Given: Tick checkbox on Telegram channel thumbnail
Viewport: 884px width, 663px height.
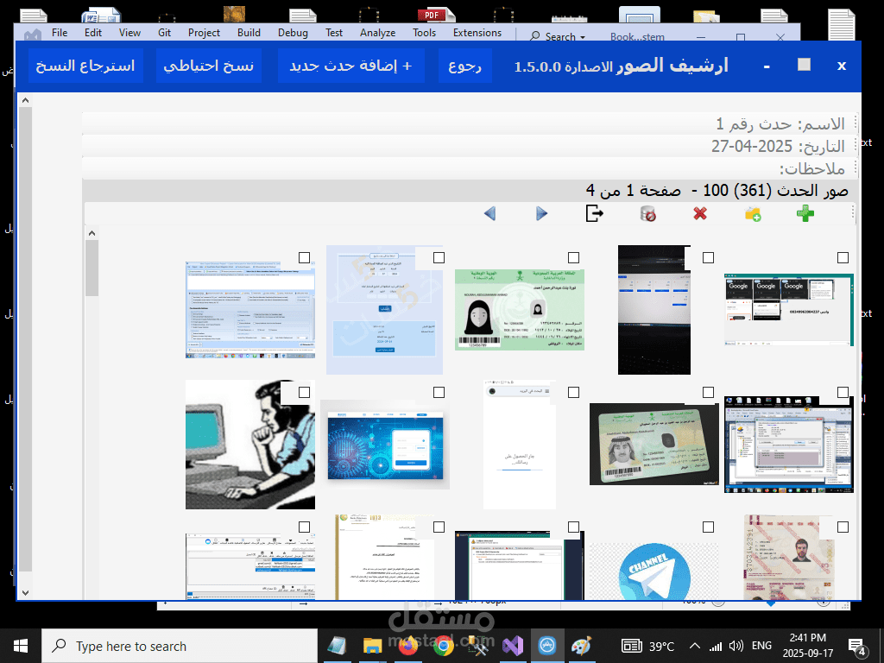Looking at the screenshot, I should point(708,527).
